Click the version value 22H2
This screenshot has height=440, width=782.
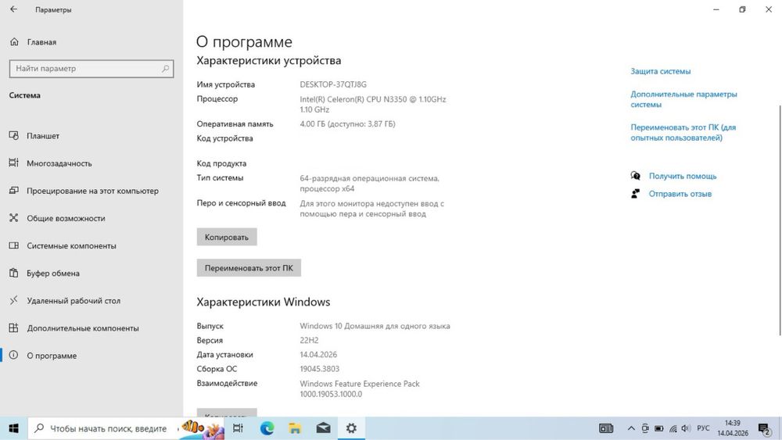309,340
